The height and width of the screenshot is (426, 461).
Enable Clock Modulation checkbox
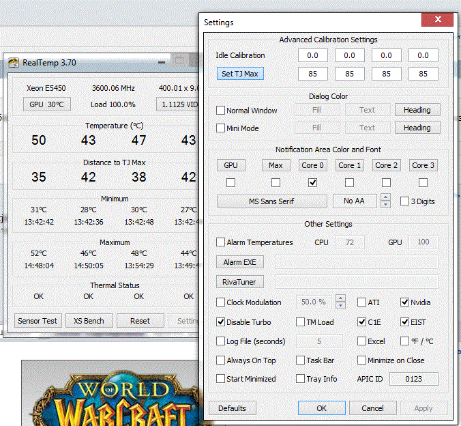tap(220, 302)
